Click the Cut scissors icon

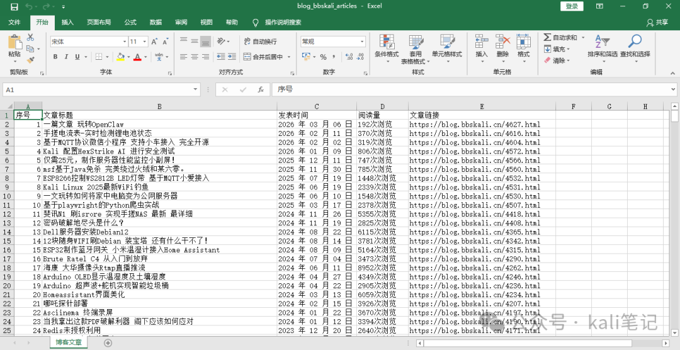30,38
